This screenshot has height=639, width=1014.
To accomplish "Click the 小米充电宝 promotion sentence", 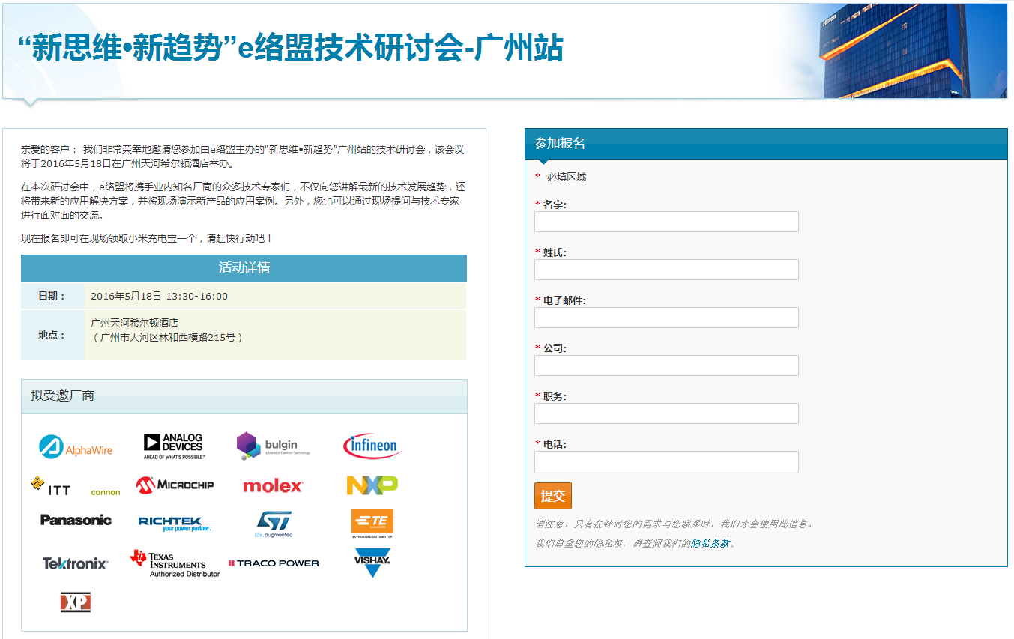I will (147, 238).
